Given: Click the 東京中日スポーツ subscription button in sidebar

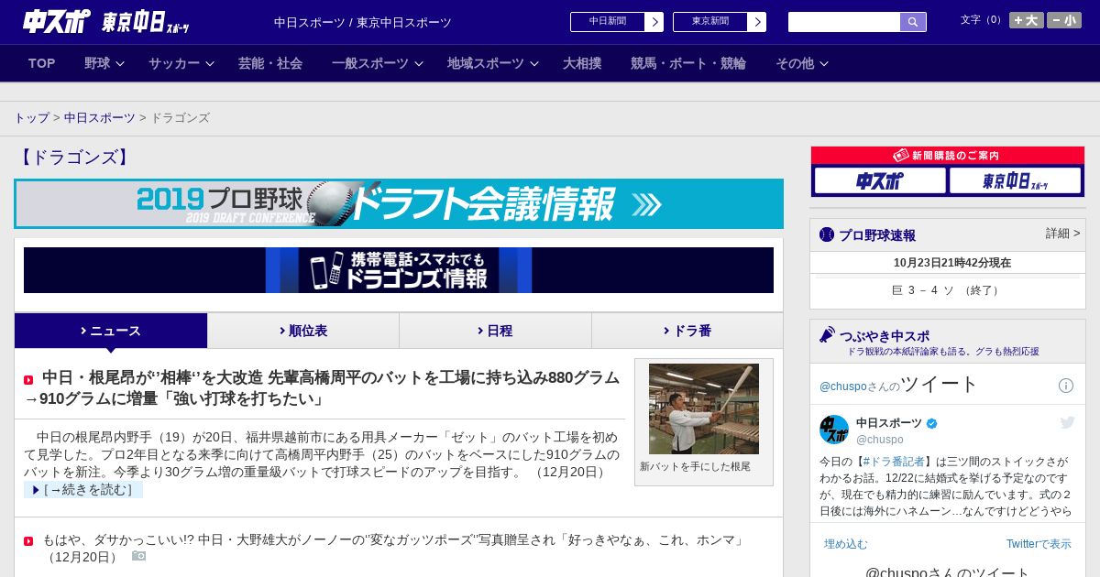Looking at the screenshot, I should (1015, 181).
